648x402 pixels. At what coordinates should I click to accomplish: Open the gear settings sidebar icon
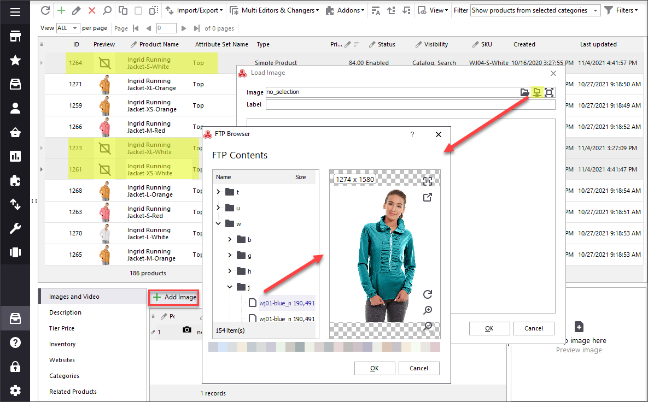point(15,391)
